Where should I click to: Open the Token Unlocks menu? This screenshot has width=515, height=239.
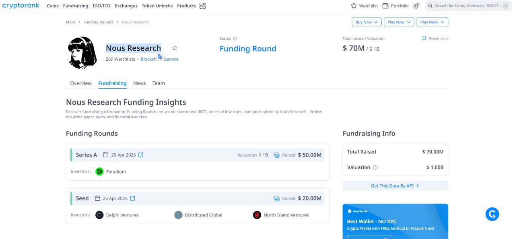coord(157,6)
